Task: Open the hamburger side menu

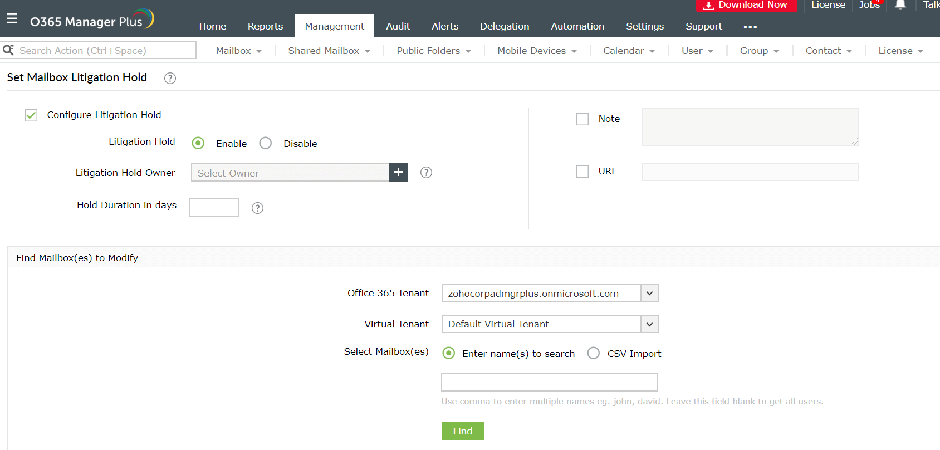Action: coord(12,19)
